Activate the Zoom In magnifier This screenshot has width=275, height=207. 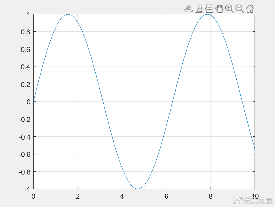[229, 9]
